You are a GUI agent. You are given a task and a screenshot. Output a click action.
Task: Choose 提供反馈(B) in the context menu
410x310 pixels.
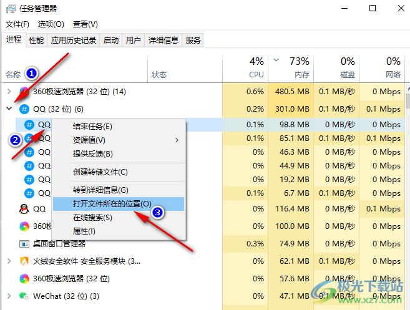pos(119,154)
